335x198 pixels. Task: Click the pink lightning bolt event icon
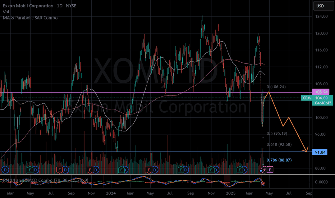[x=265, y=170]
